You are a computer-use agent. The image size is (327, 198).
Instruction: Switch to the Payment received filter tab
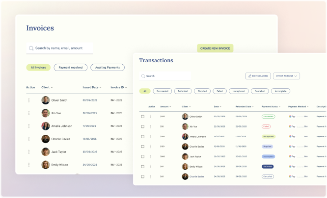pyautogui.click(x=71, y=68)
